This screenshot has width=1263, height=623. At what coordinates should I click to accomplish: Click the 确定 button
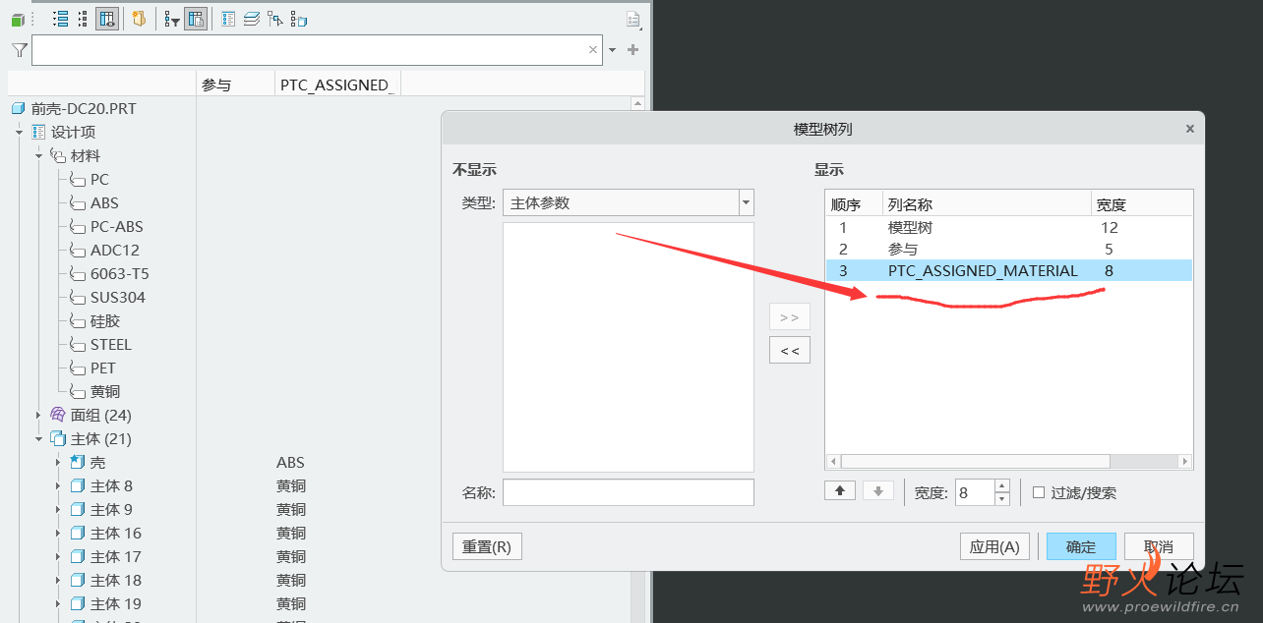tap(1081, 547)
